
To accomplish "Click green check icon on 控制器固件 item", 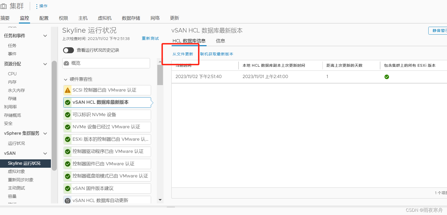I will pos(68,164).
